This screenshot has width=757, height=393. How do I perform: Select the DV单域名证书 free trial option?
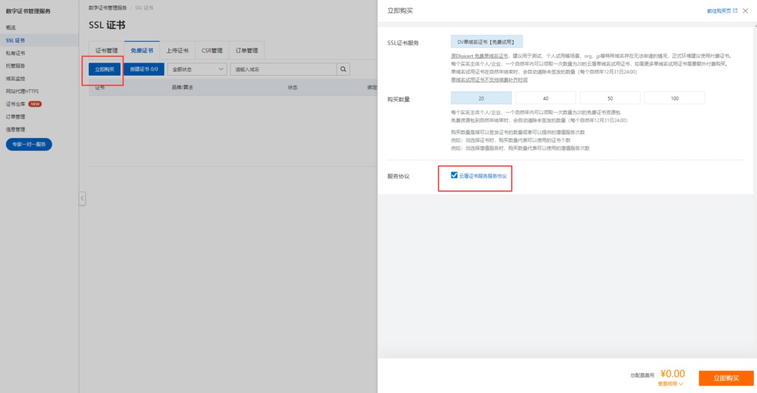pos(486,42)
